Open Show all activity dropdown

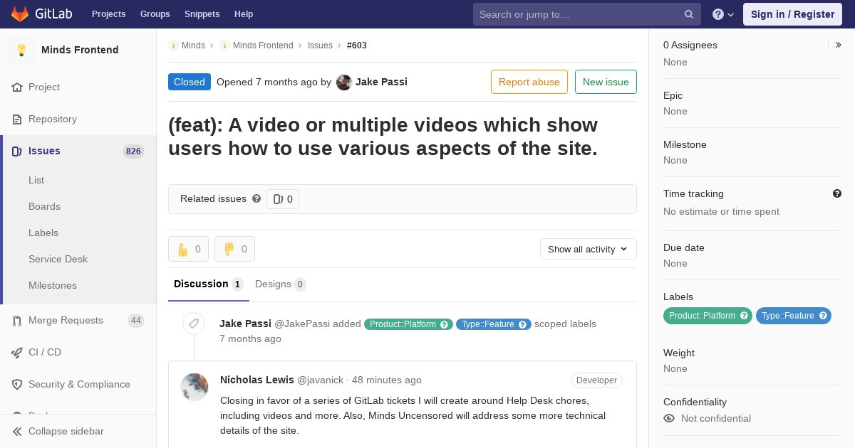[589, 249]
